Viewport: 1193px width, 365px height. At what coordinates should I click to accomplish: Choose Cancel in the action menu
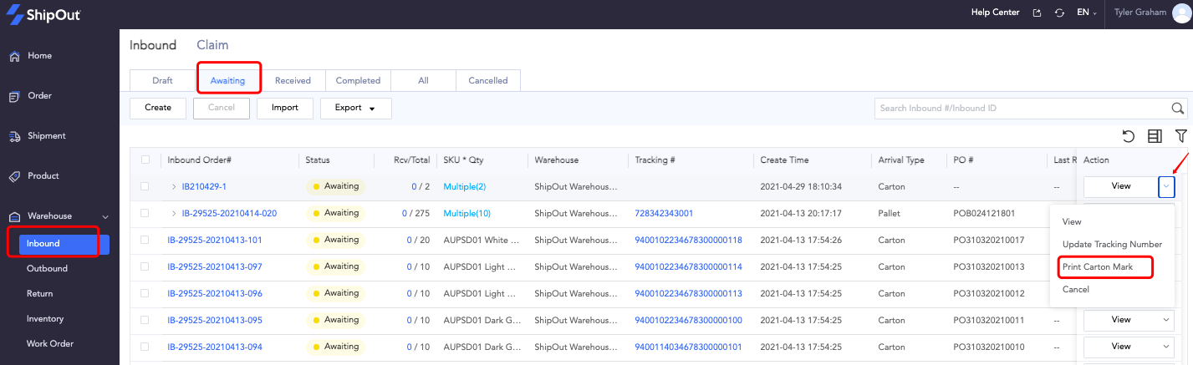pos(1076,289)
